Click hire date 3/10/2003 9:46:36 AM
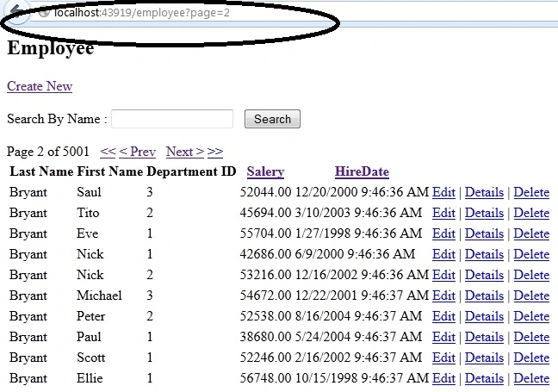This screenshot has width=558, height=392. pyautogui.click(x=359, y=213)
